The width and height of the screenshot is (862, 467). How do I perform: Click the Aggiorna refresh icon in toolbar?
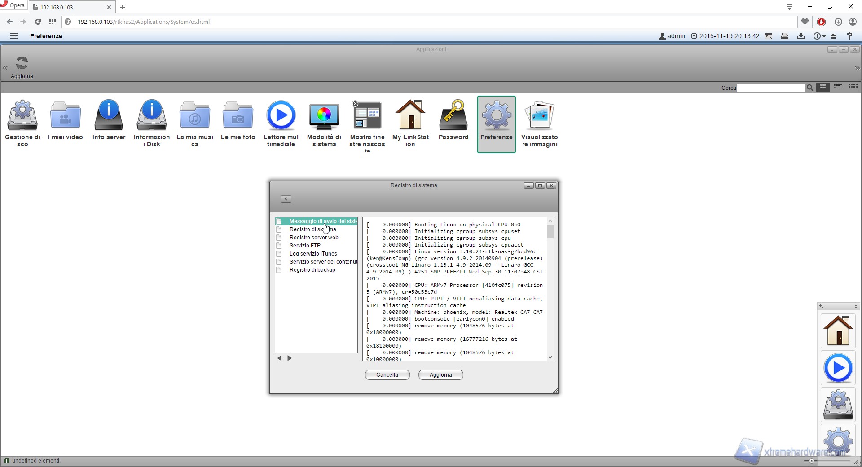pos(22,64)
